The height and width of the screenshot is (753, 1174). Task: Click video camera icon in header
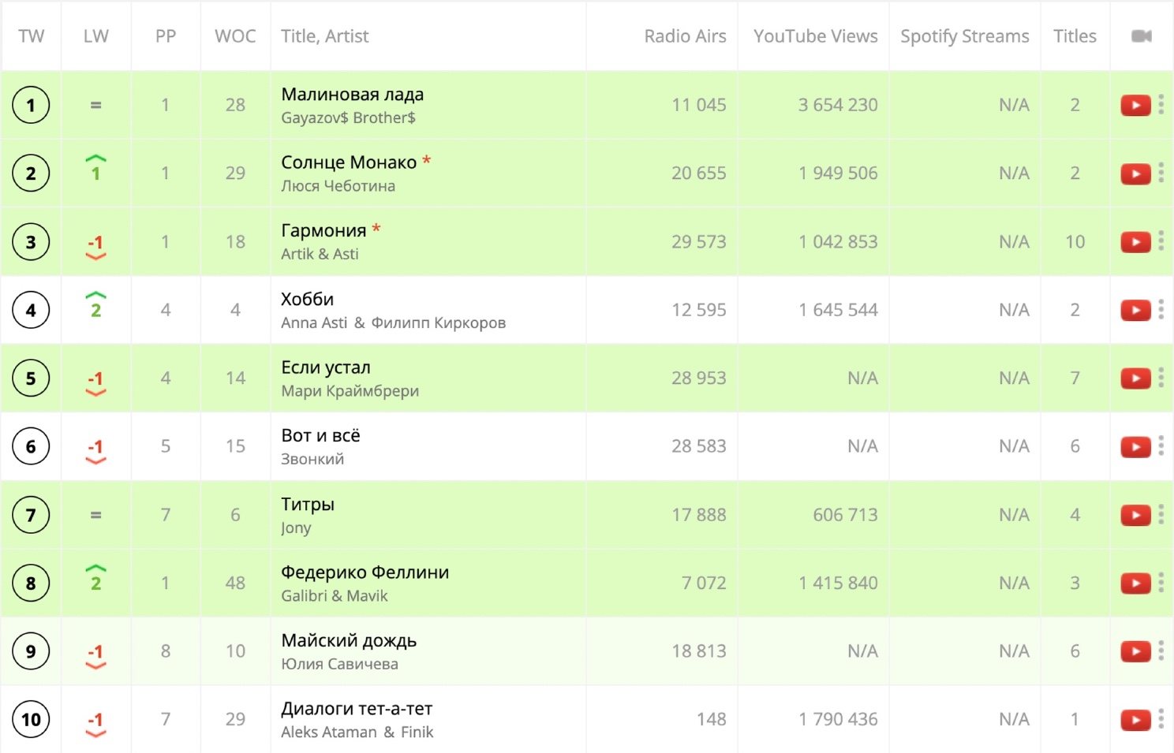pos(1142,36)
